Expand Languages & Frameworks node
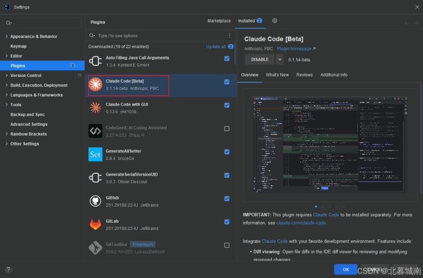This screenshot has height=278, width=423. pos(6,95)
